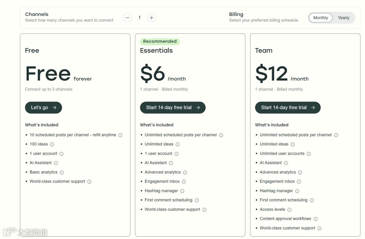
Task: Select Monthly billing option
Action: [x=320, y=18]
